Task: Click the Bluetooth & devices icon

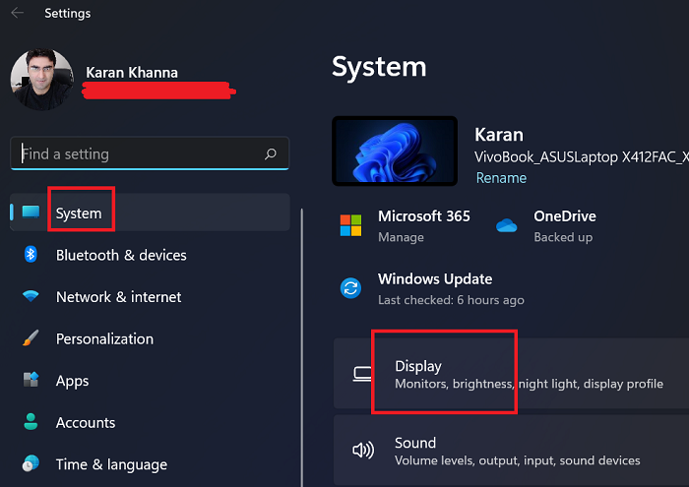Action: [x=31, y=255]
